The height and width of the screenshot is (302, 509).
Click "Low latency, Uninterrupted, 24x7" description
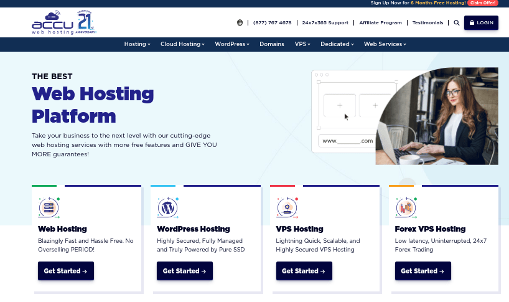click(x=441, y=245)
